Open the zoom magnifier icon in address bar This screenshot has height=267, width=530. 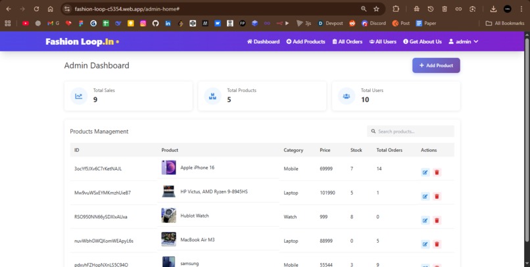[364, 9]
